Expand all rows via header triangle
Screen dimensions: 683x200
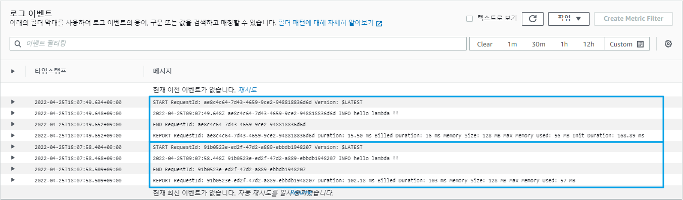click(x=13, y=71)
